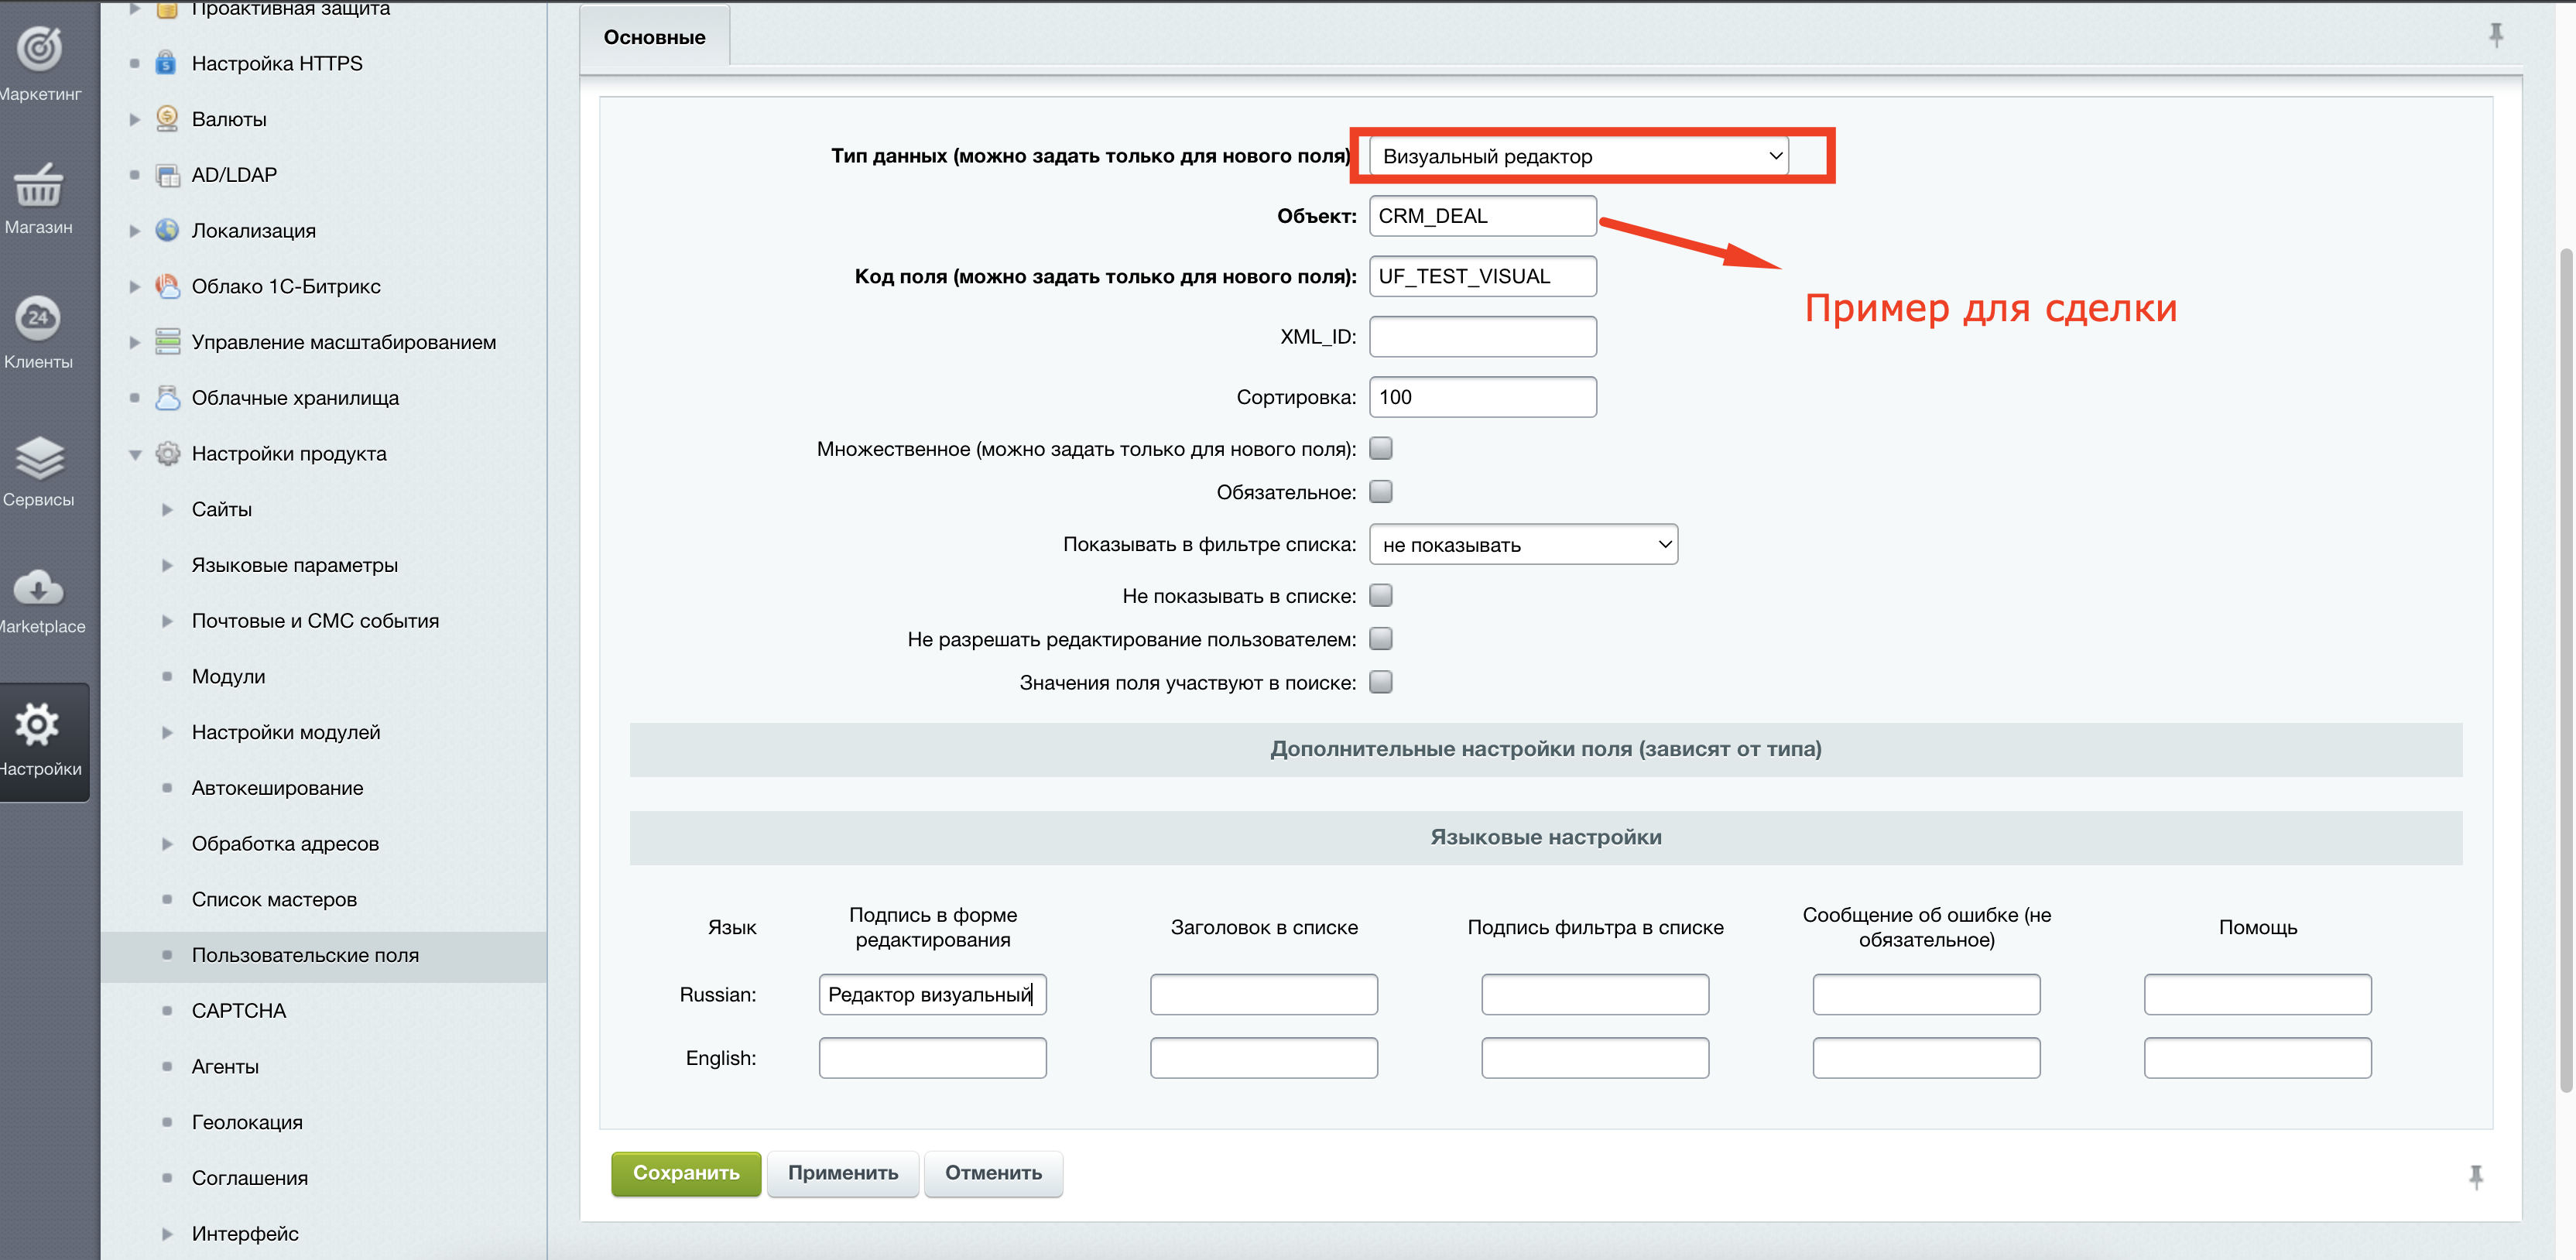Collapse the Настройки продукта tree node

pos(135,454)
